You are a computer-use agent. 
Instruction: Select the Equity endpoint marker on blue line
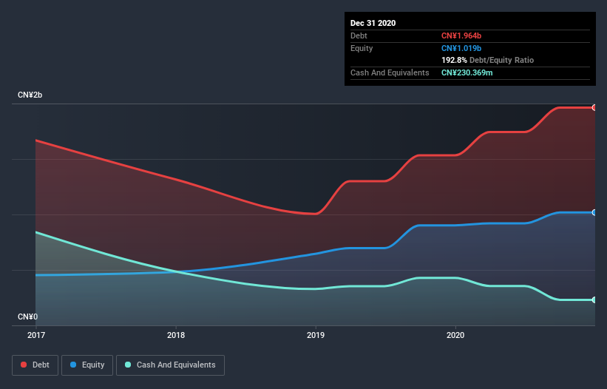594,212
